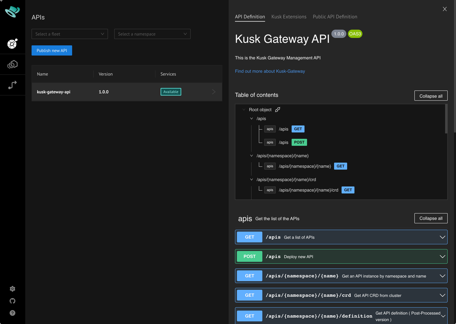Click the GET method label for /apis operation
The width and height of the screenshot is (456, 324).
click(x=249, y=237)
